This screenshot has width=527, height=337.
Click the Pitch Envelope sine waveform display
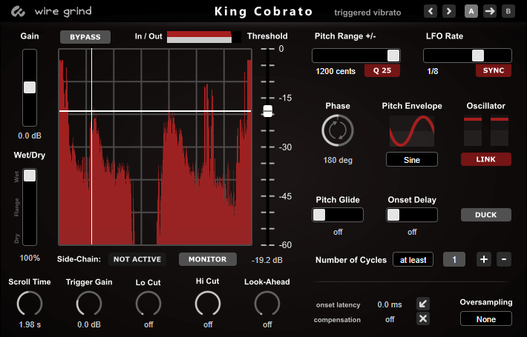pyautogui.click(x=412, y=131)
